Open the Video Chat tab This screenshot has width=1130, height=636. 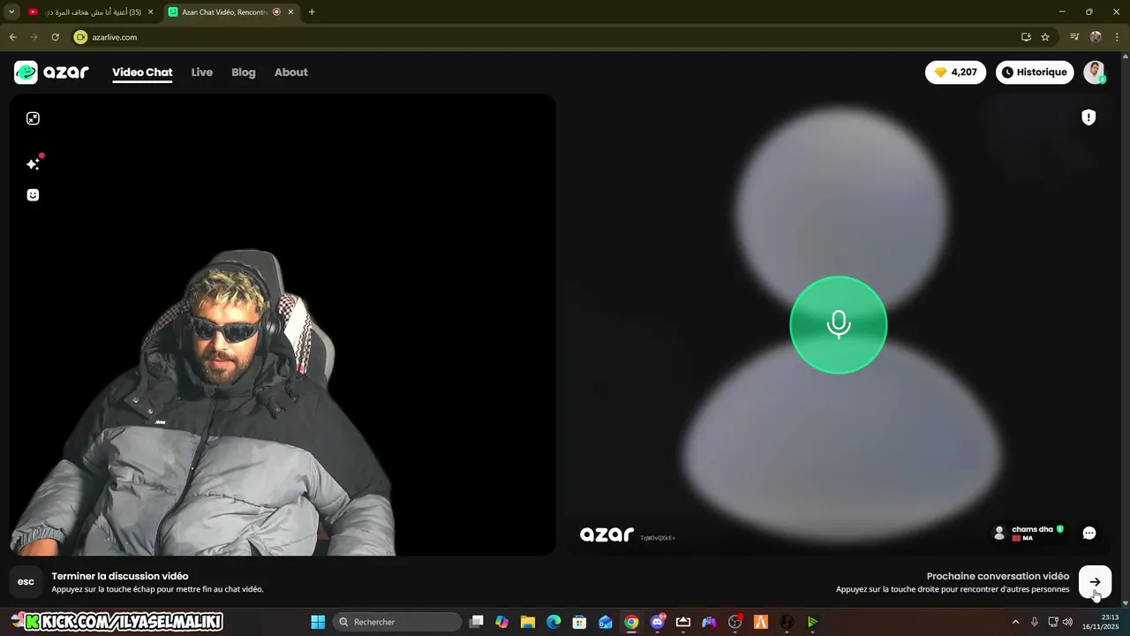(x=142, y=72)
